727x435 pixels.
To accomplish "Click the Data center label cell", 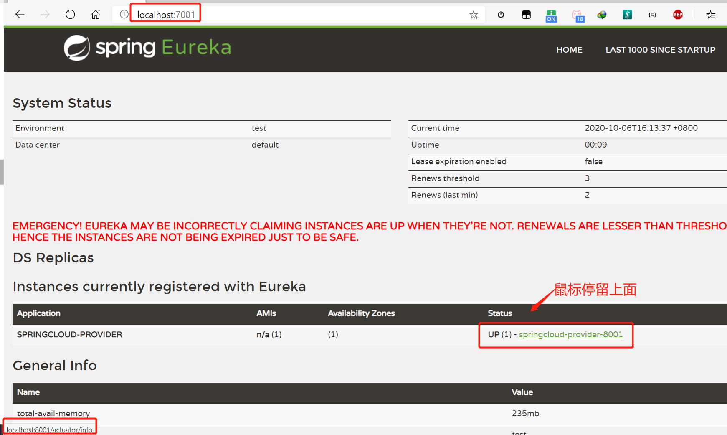I will [37, 145].
